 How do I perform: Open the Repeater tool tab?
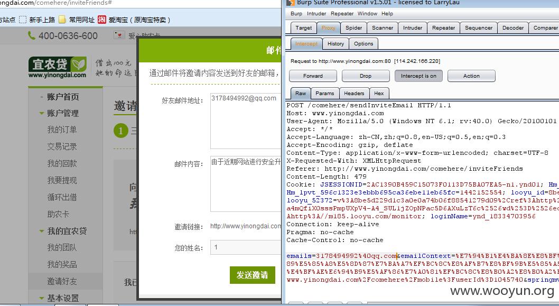click(443, 28)
